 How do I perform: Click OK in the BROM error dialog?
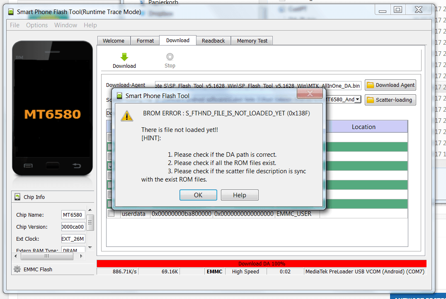click(198, 195)
